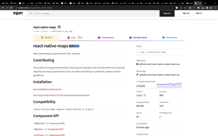Open the Extensions puzzle icon
The image size is (218, 136).
(198, 8)
